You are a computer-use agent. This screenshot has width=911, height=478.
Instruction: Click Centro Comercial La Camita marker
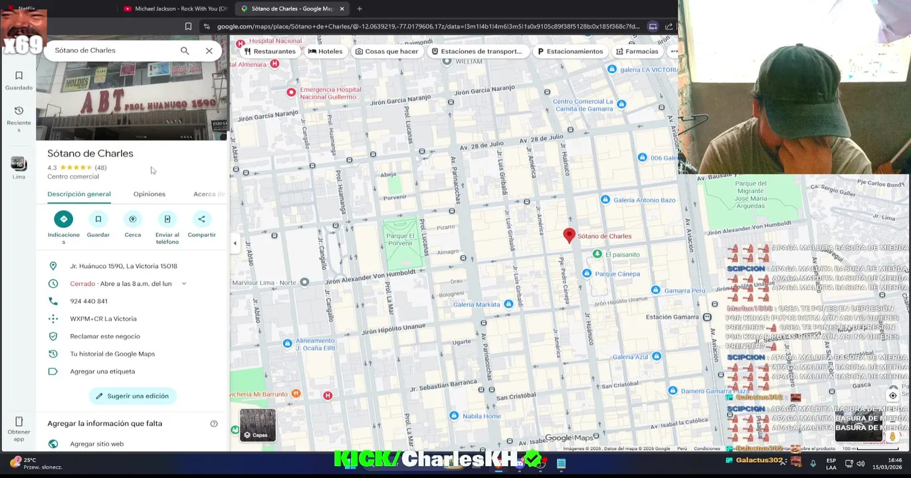(x=621, y=104)
